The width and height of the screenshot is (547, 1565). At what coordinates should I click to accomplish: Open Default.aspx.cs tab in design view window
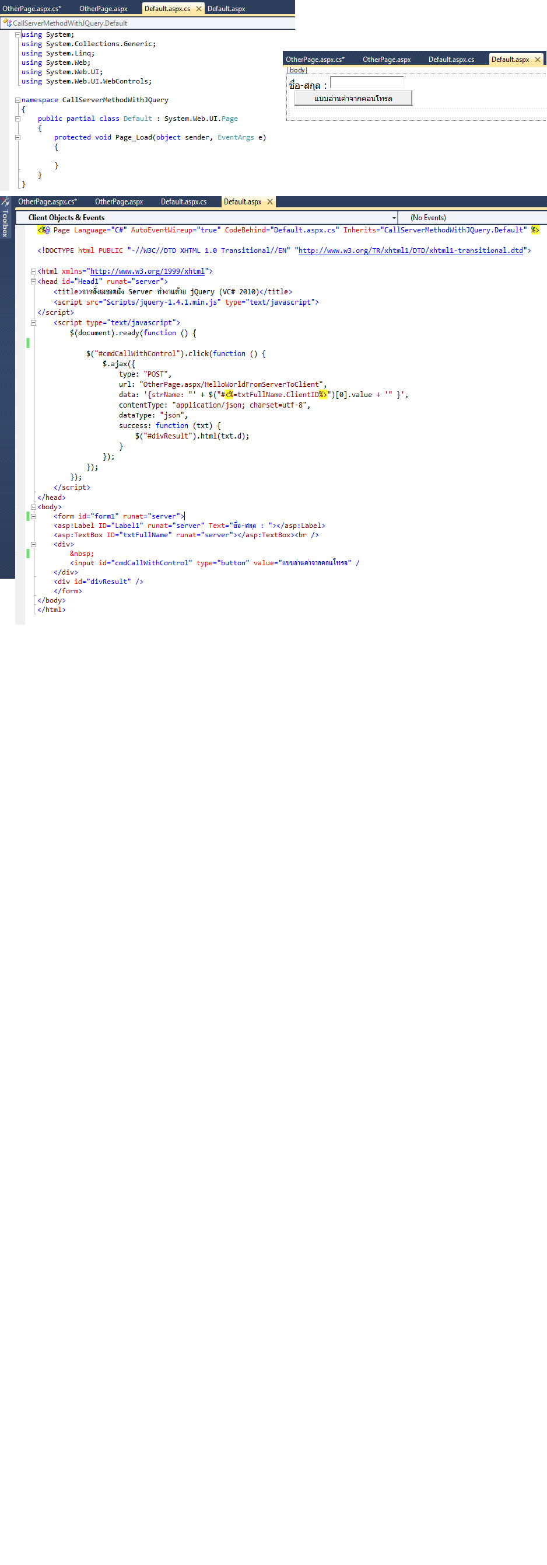pos(451,60)
